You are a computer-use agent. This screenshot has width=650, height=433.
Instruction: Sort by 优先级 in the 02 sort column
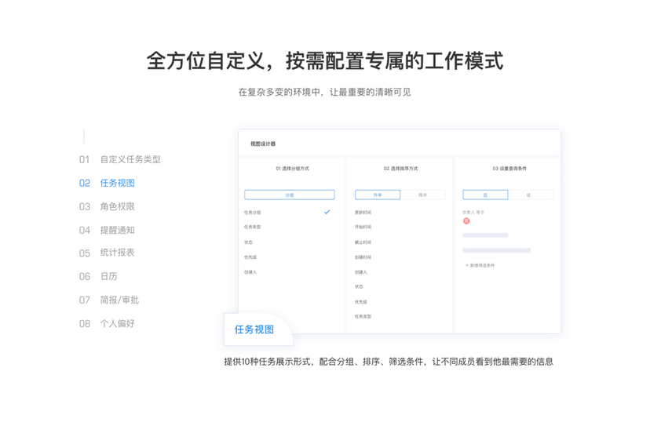click(x=361, y=302)
